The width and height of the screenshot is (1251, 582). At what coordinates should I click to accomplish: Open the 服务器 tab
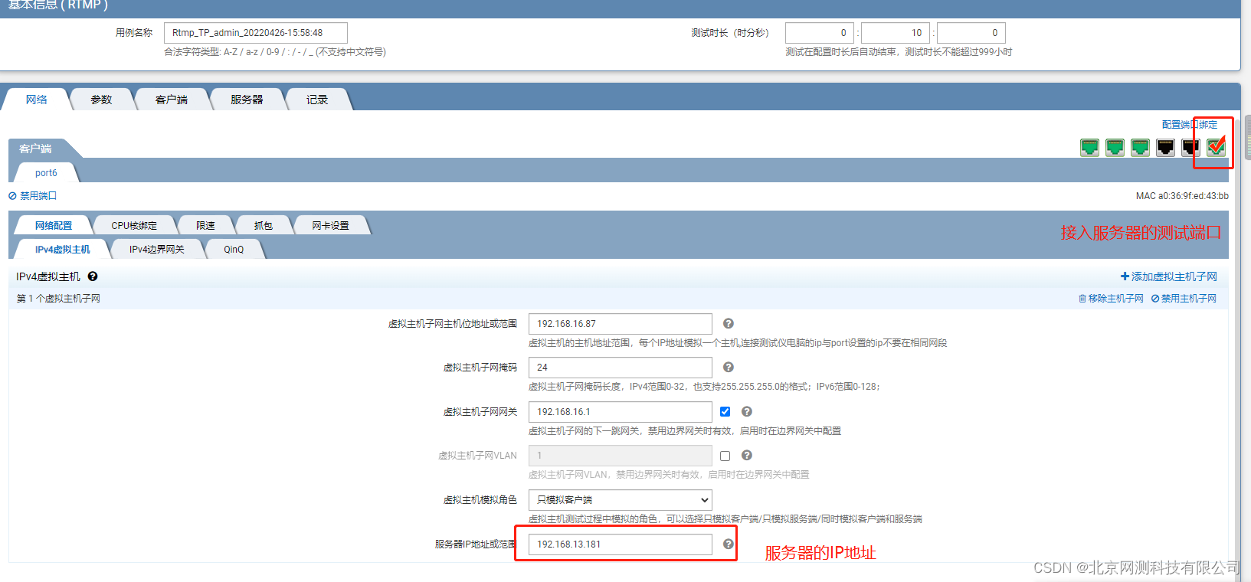click(x=247, y=100)
